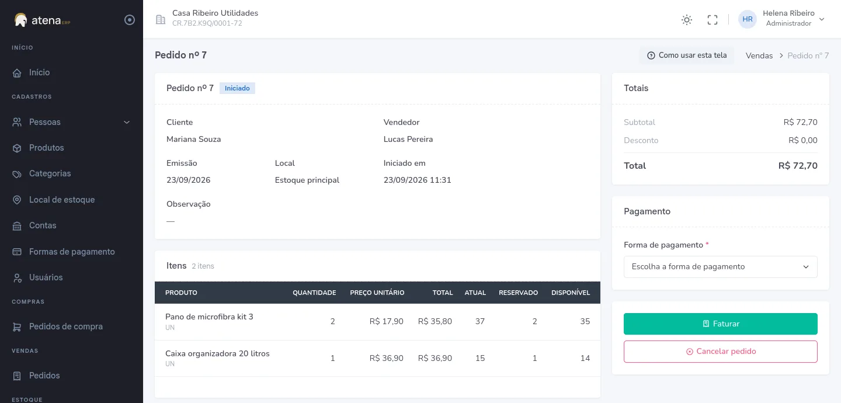
Task: Click the Pano de microfibra kit 3 row
Action: coord(377,322)
